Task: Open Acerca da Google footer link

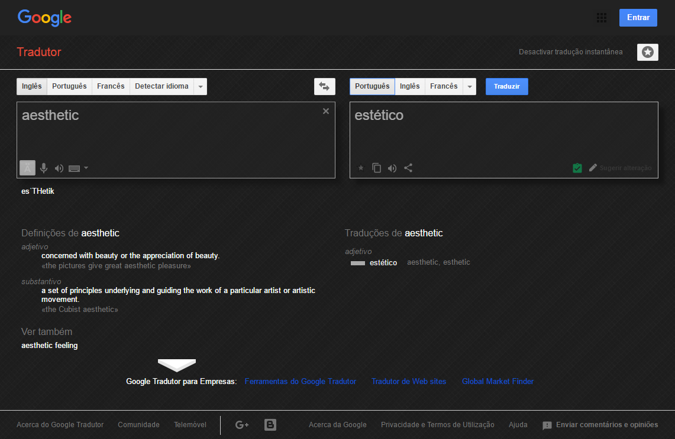Action: coord(337,425)
